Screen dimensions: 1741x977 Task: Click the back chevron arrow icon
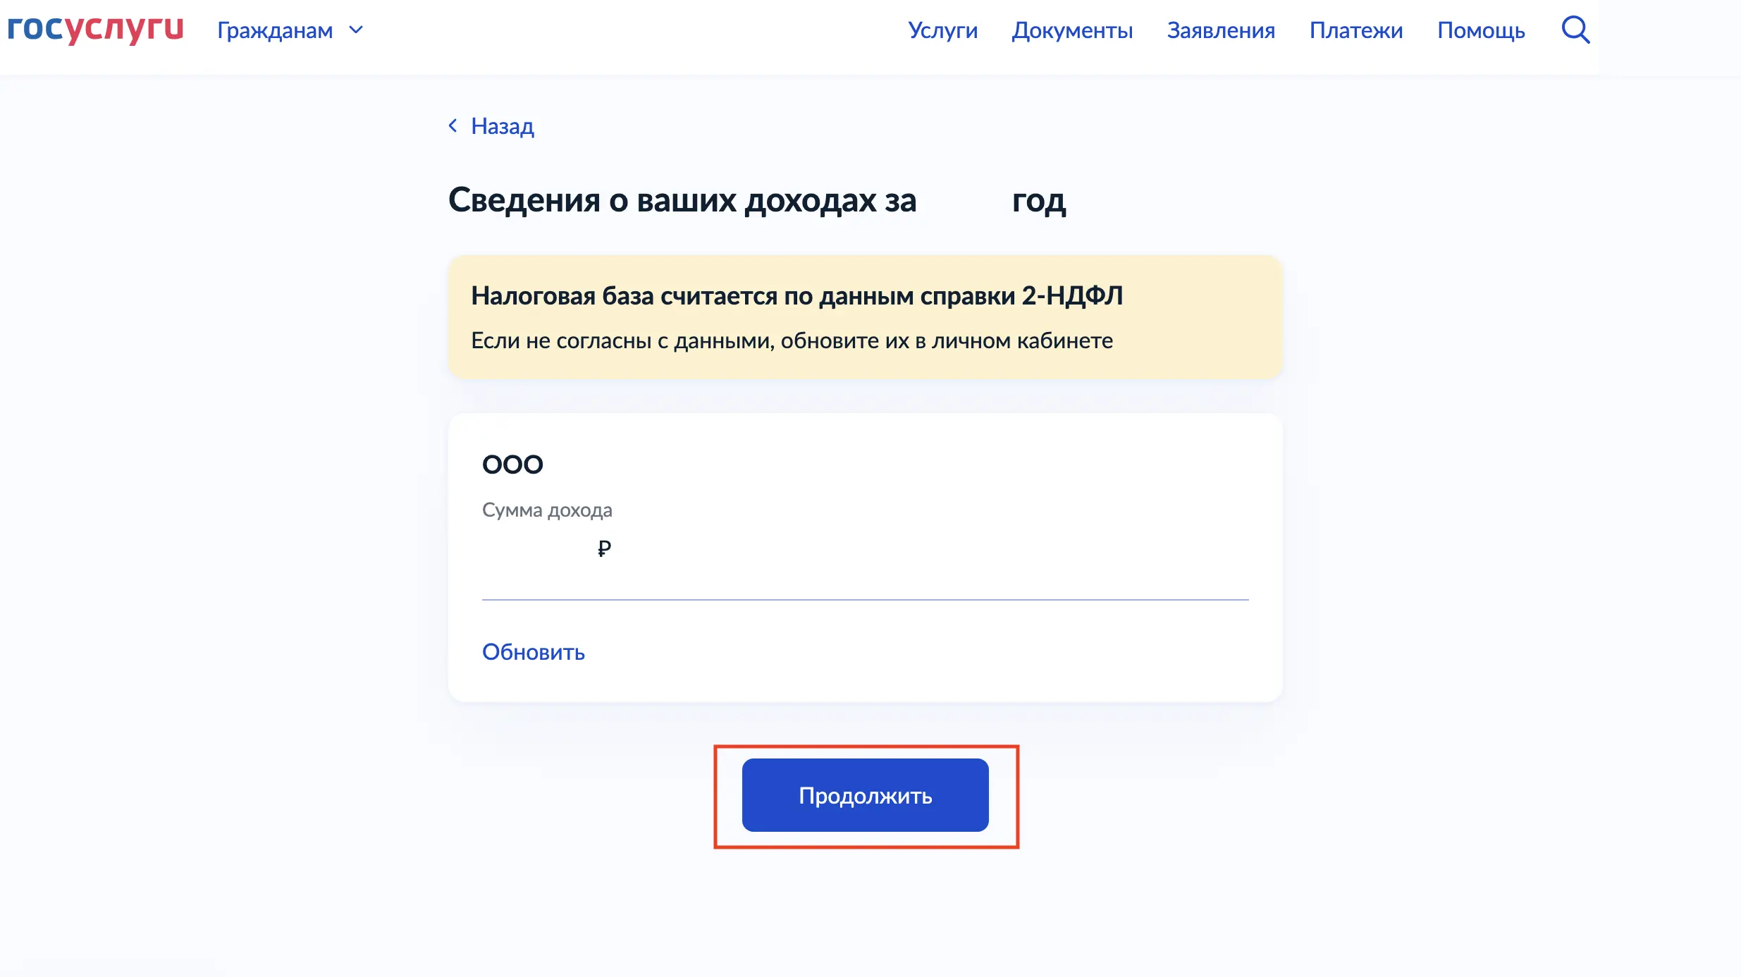click(x=453, y=125)
